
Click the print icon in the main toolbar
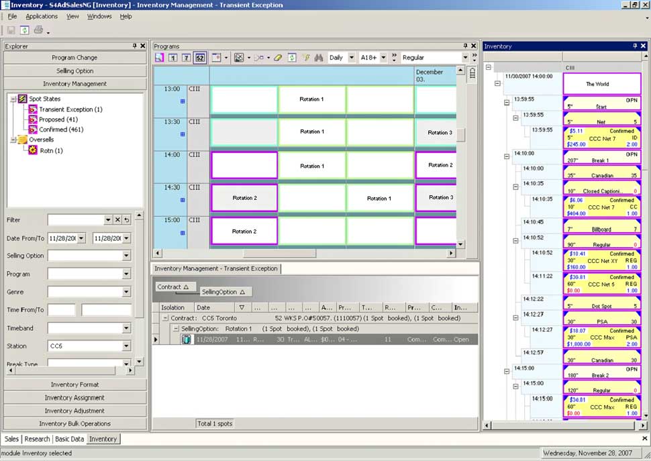[38, 30]
